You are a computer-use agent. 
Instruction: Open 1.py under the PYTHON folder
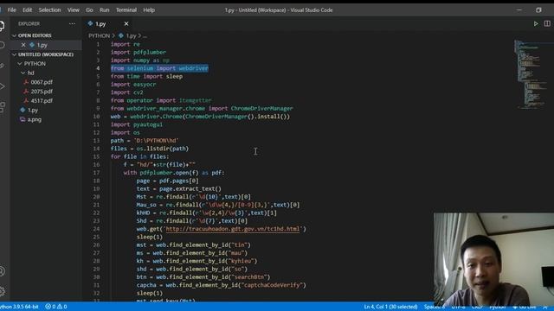pyautogui.click(x=33, y=110)
